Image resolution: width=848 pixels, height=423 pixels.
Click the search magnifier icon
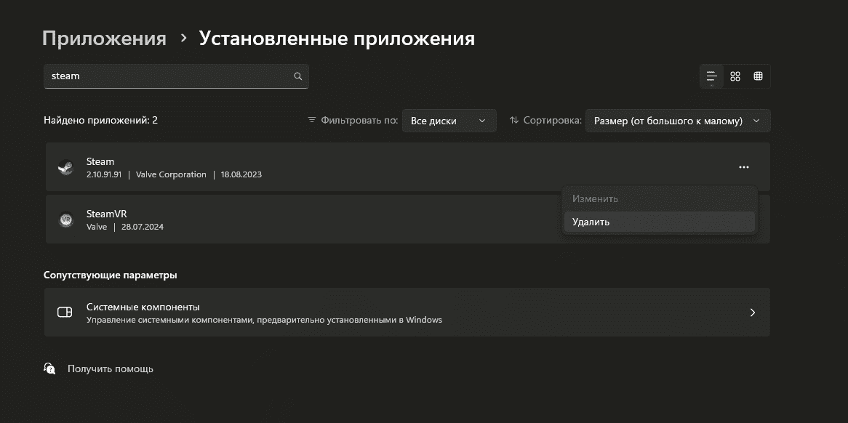[x=297, y=76]
